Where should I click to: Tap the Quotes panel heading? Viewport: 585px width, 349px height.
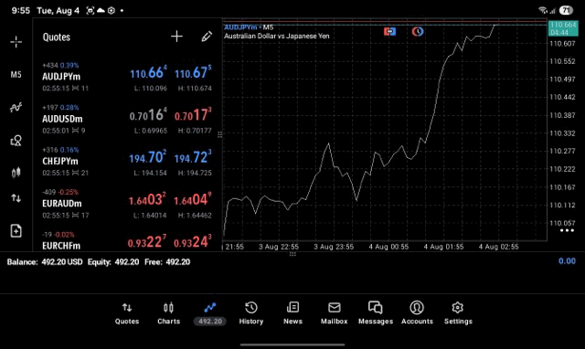click(57, 37)
